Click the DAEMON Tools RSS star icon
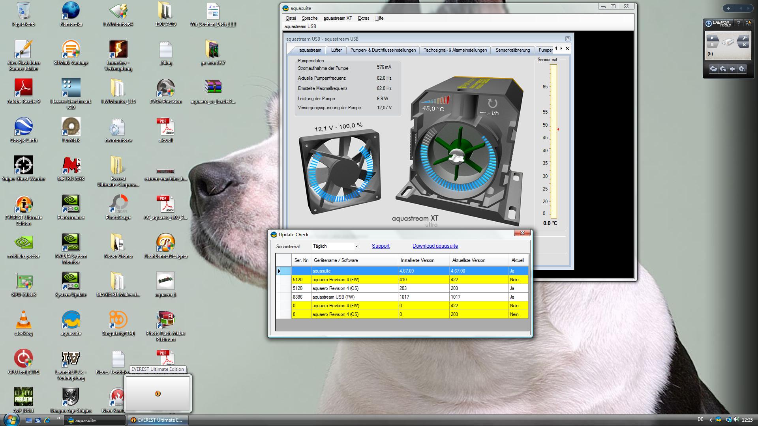758x426 pixels. (x=748, y=23)
